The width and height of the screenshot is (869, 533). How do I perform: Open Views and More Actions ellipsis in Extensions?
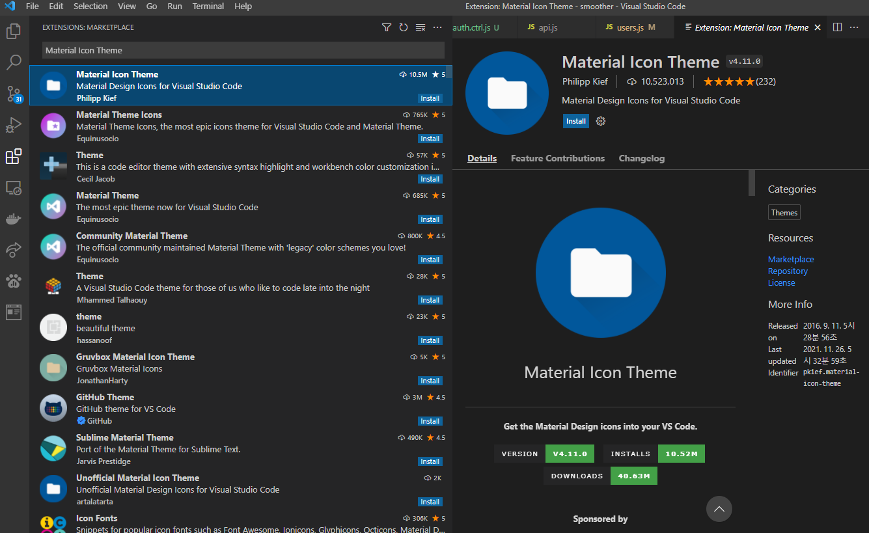437,27
